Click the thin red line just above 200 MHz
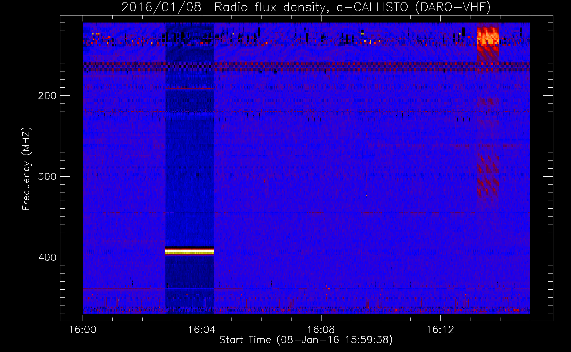Viewport: 571px width, 352px height. point(190,88)
